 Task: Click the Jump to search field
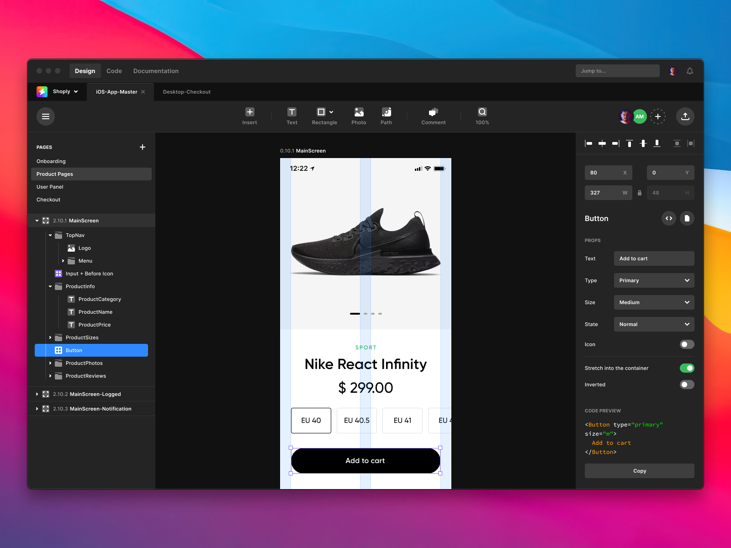coord(618,71)
